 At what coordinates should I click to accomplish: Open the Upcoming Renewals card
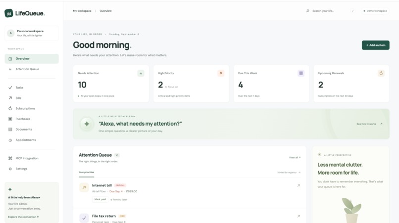tap(351, 84)
